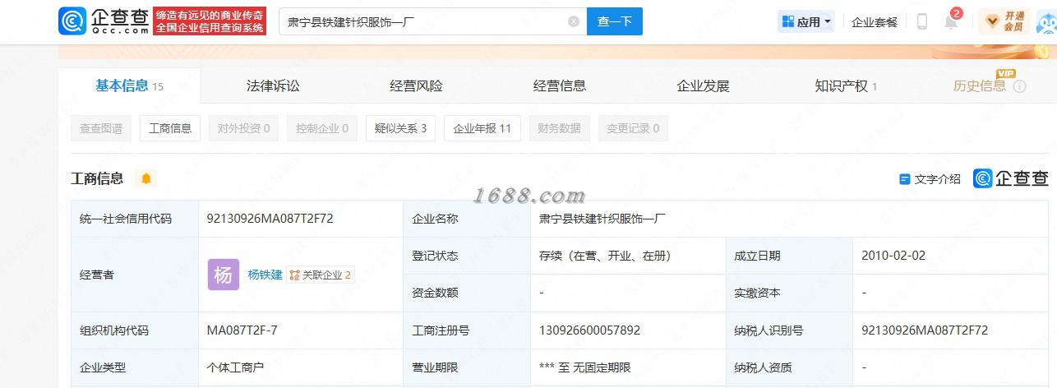Click the 统一社会信用代码 label cell
Viewport: 1057px width, 388px height.
pyautogui.click(x=135, y=219)
